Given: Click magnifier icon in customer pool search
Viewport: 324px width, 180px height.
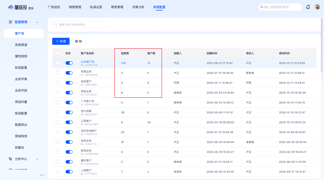Looking at the screenshot, I should tap(56, 25).
